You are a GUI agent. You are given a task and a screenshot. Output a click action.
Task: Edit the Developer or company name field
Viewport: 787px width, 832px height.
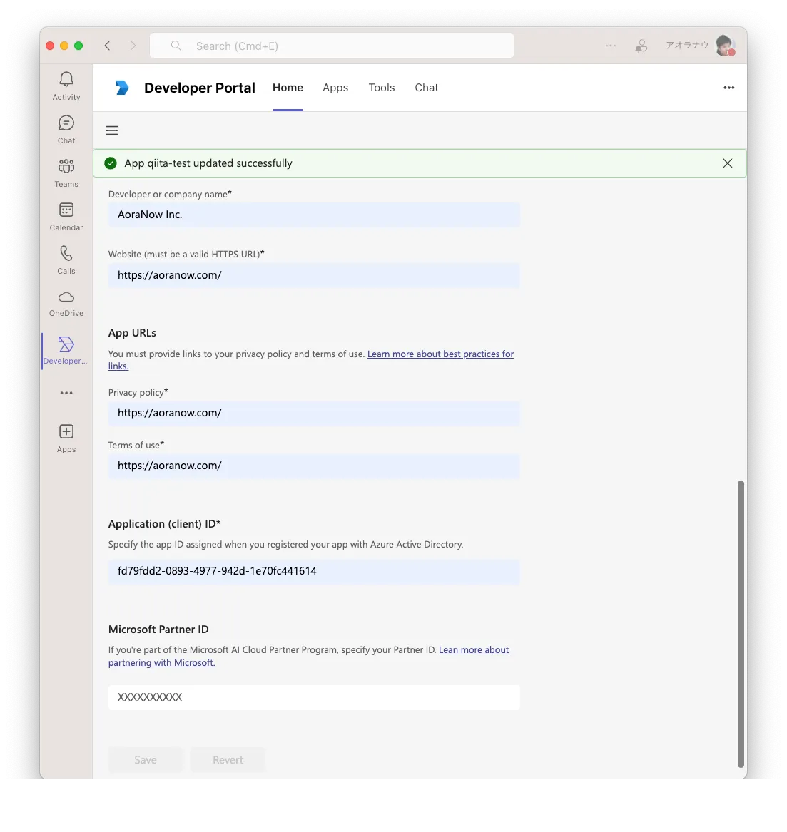(315, 215)
